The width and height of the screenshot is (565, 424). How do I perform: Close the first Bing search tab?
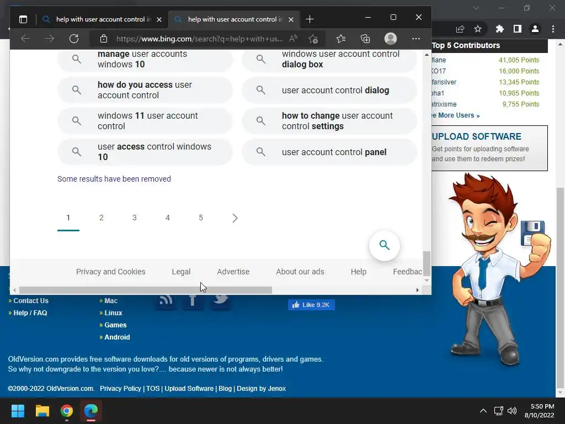click(x=159, y=19)
